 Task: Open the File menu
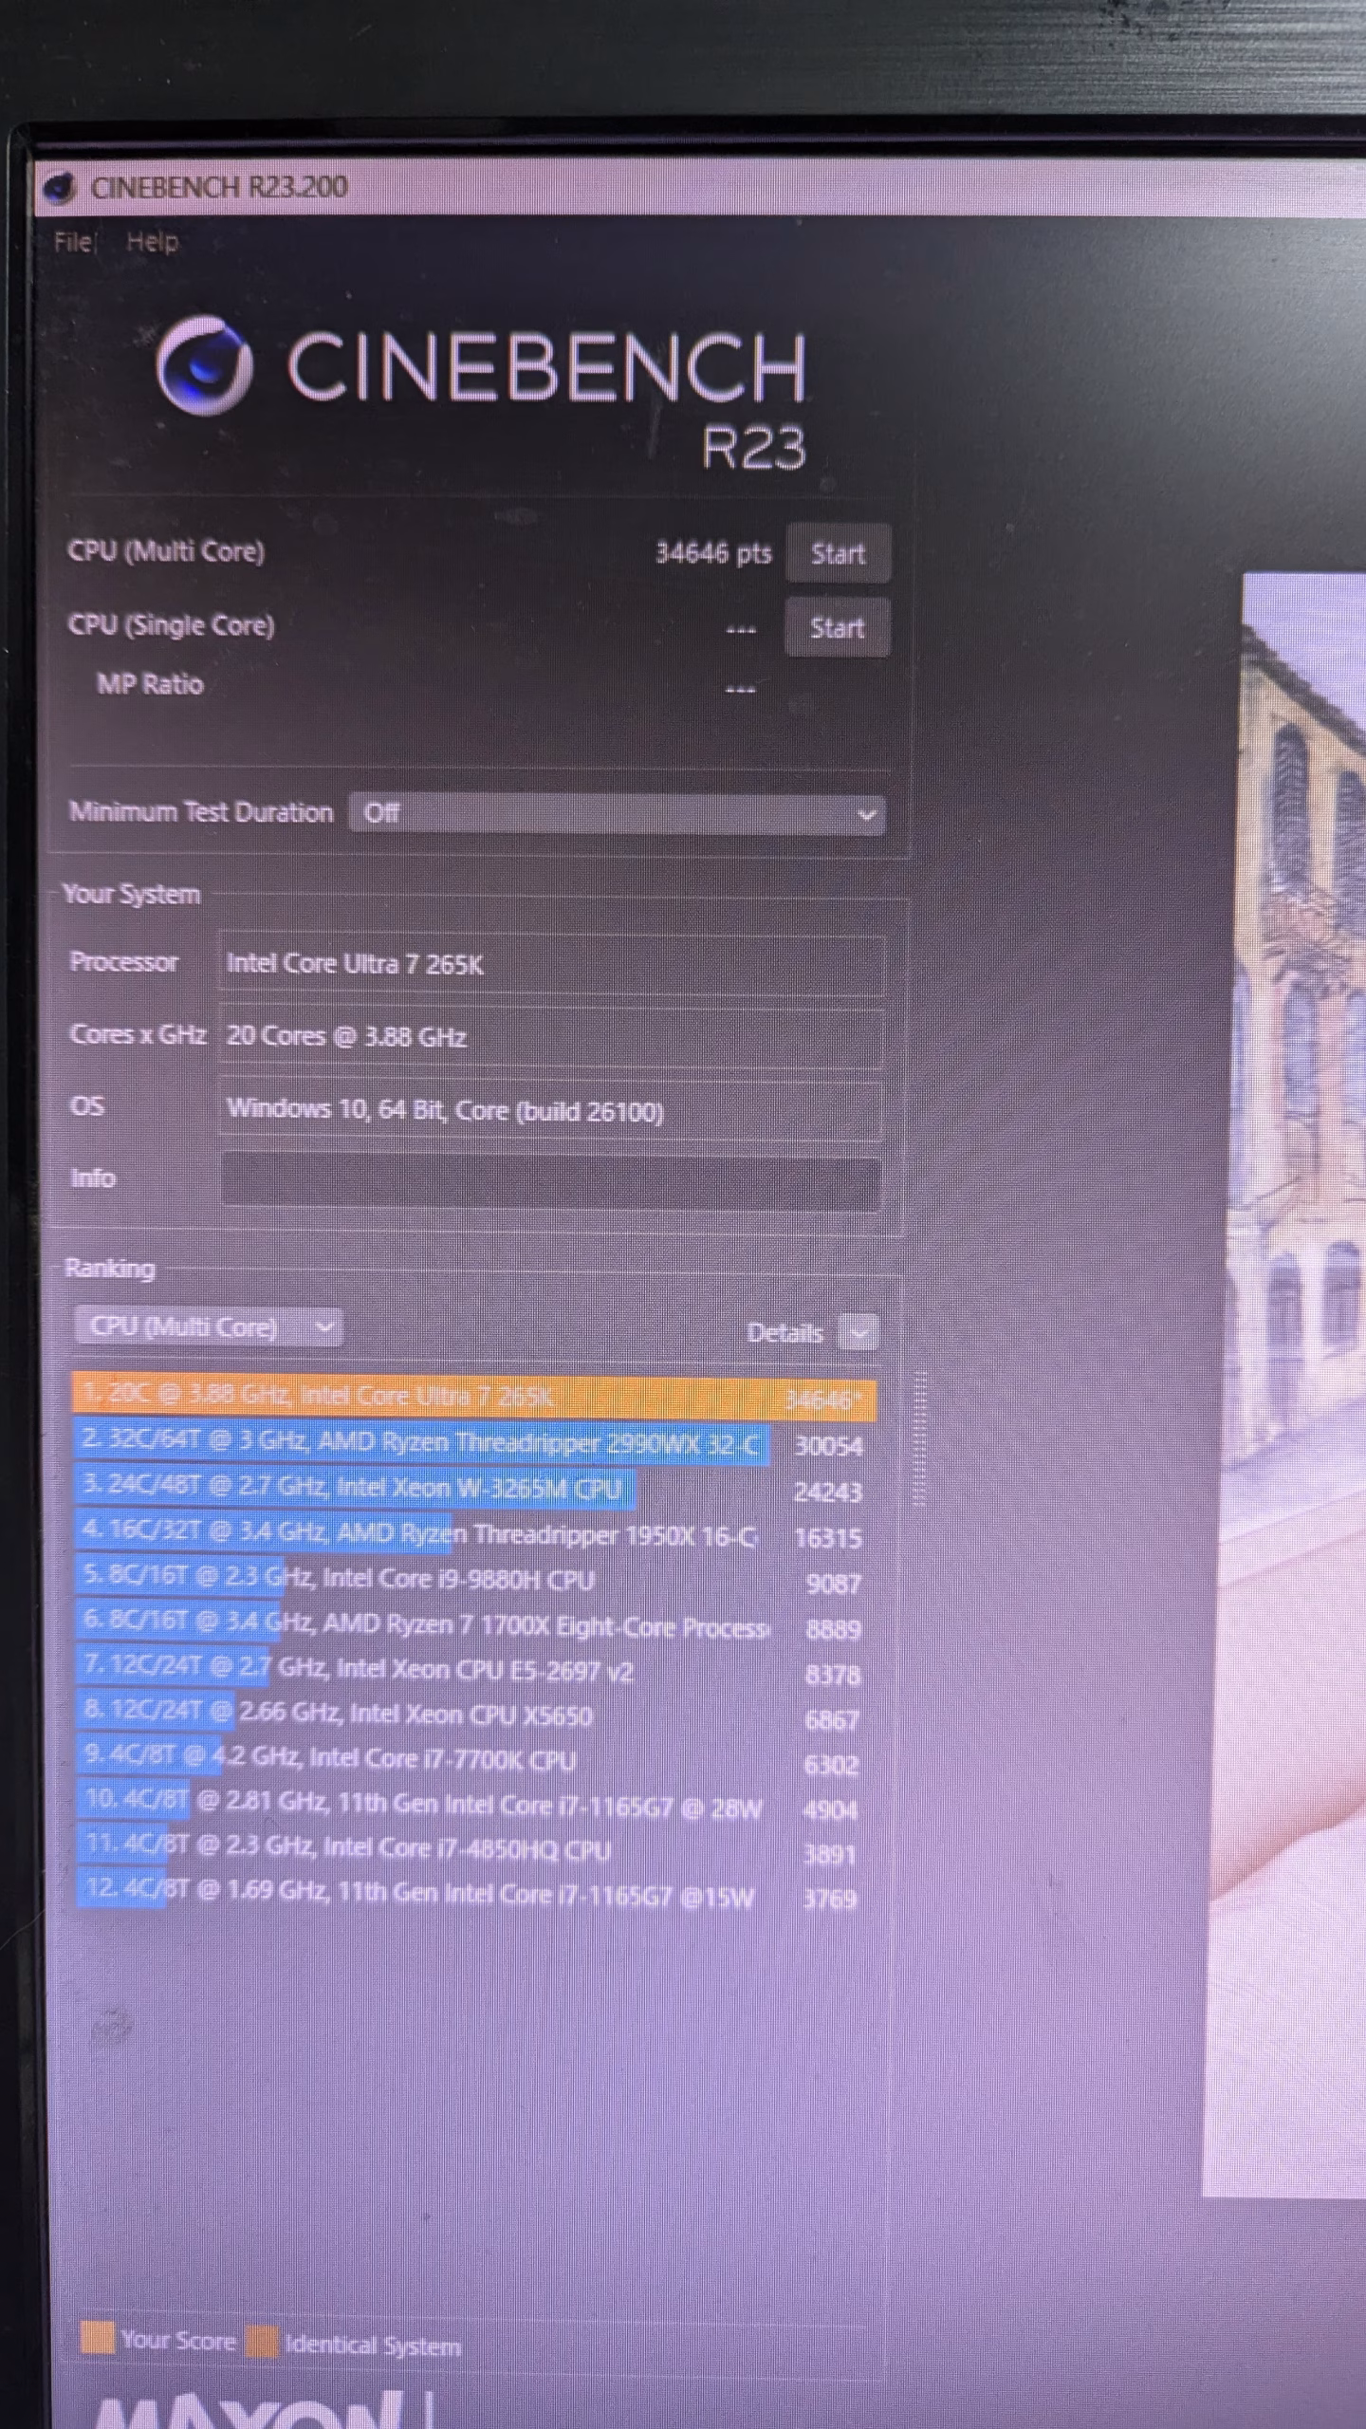[x=73, y=242]
